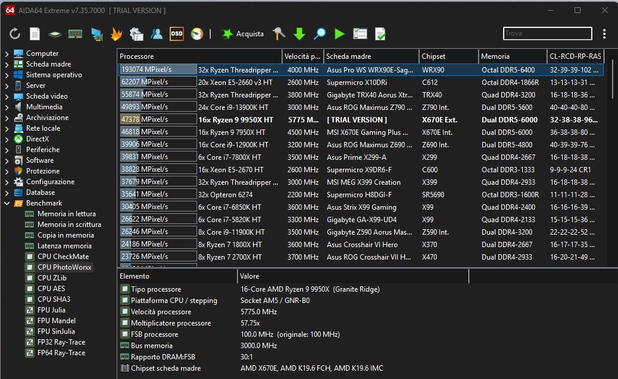Open FPU SinJulia benchmark
The image size is (618, 379).
click(56, 331)
